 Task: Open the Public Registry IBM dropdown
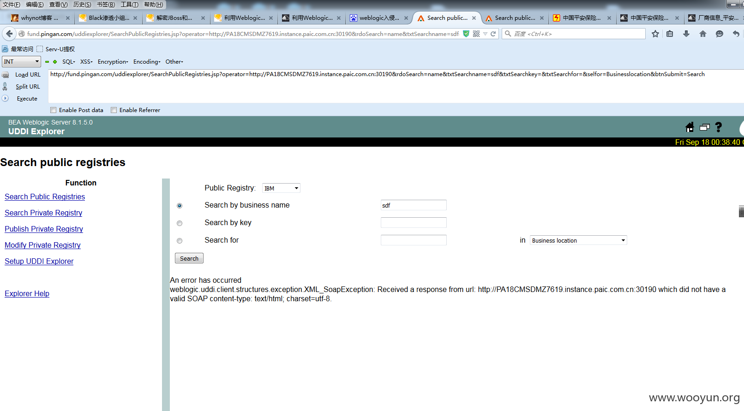(281, 188)
